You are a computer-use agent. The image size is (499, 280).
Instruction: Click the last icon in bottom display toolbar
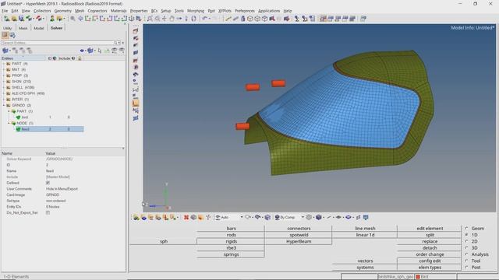366,217
